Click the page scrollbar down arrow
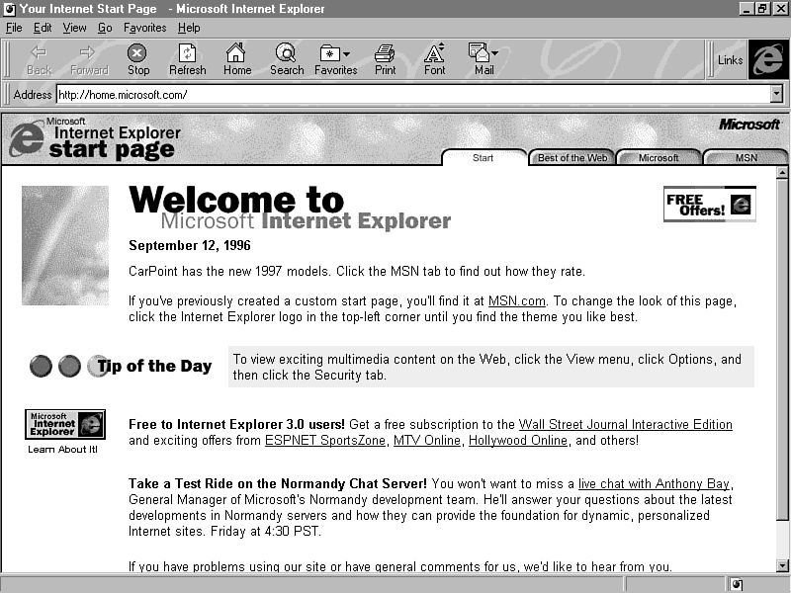Viewport: 791px width, 593px height. click(x=782, y=565)
